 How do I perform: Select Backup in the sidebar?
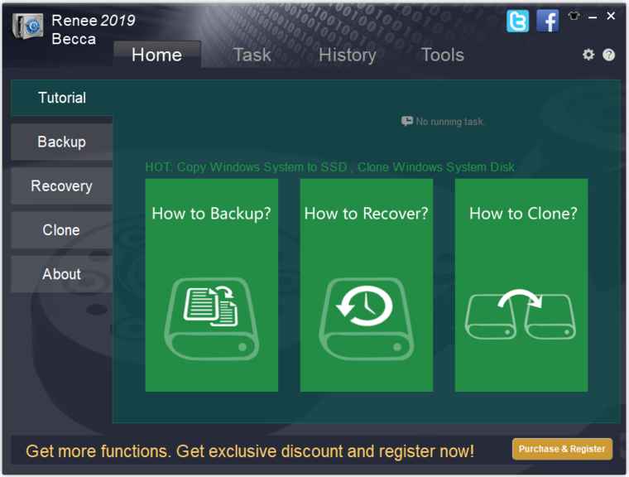[x=62, y=142]
